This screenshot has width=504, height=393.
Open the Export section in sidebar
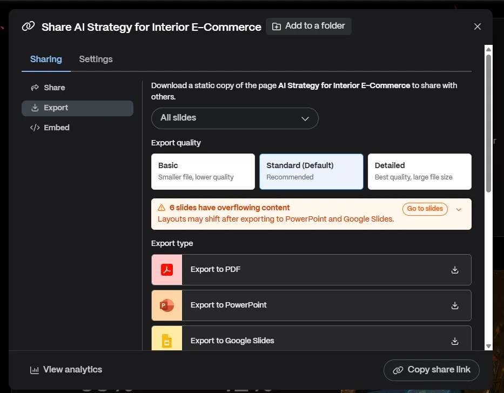[77, 108]
